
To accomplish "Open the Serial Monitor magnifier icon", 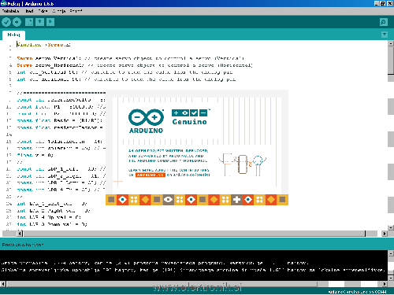I will (384, 22).
